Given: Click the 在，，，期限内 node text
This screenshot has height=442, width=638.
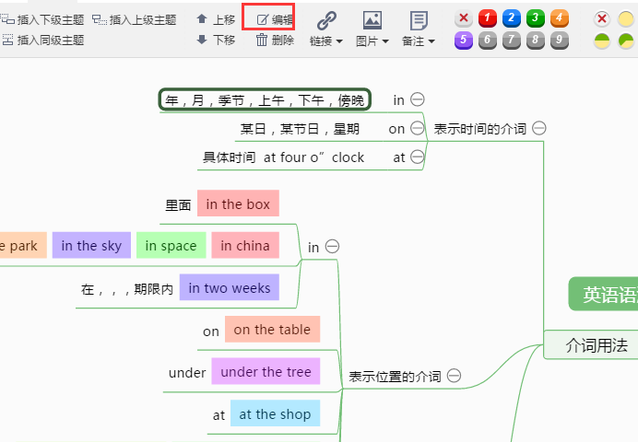Looking at the screenshot, I should click(x=127, y=289).
